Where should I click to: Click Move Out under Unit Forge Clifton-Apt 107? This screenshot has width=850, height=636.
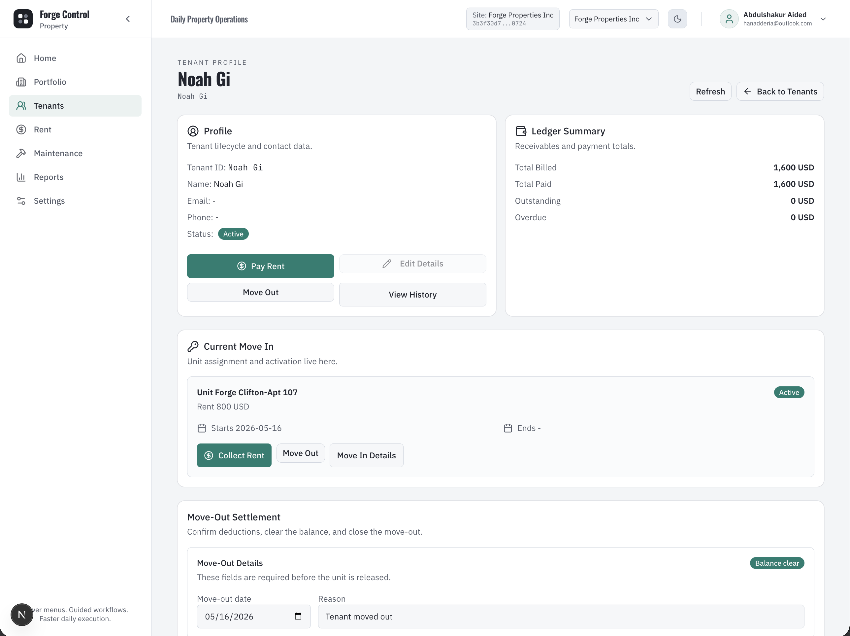[x=301, y=453]
